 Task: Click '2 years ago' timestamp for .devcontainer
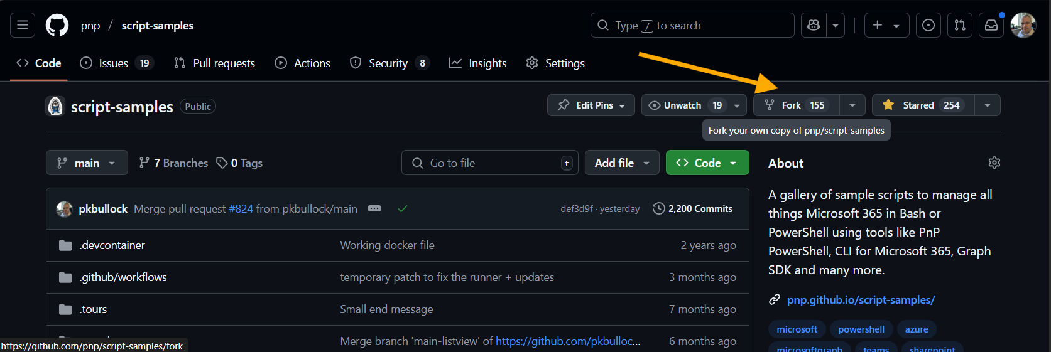click(708, 245)
